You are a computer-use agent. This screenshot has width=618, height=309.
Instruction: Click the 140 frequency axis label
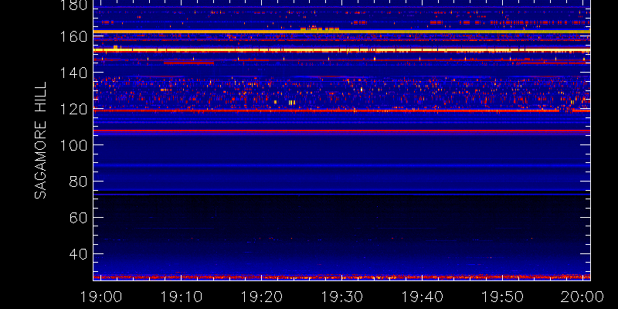click(x=73, y=73)
